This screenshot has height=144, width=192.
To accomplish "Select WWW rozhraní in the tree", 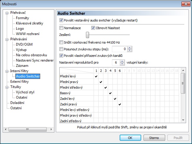I will (27, 34).
